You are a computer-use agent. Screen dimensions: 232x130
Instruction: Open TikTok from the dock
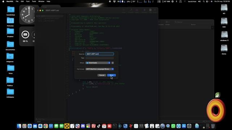[99, 126]
